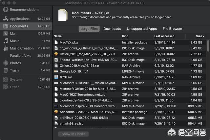210x140 pixels.
Task: Sort by the Last Accessed column header
Action: (164, 36)
